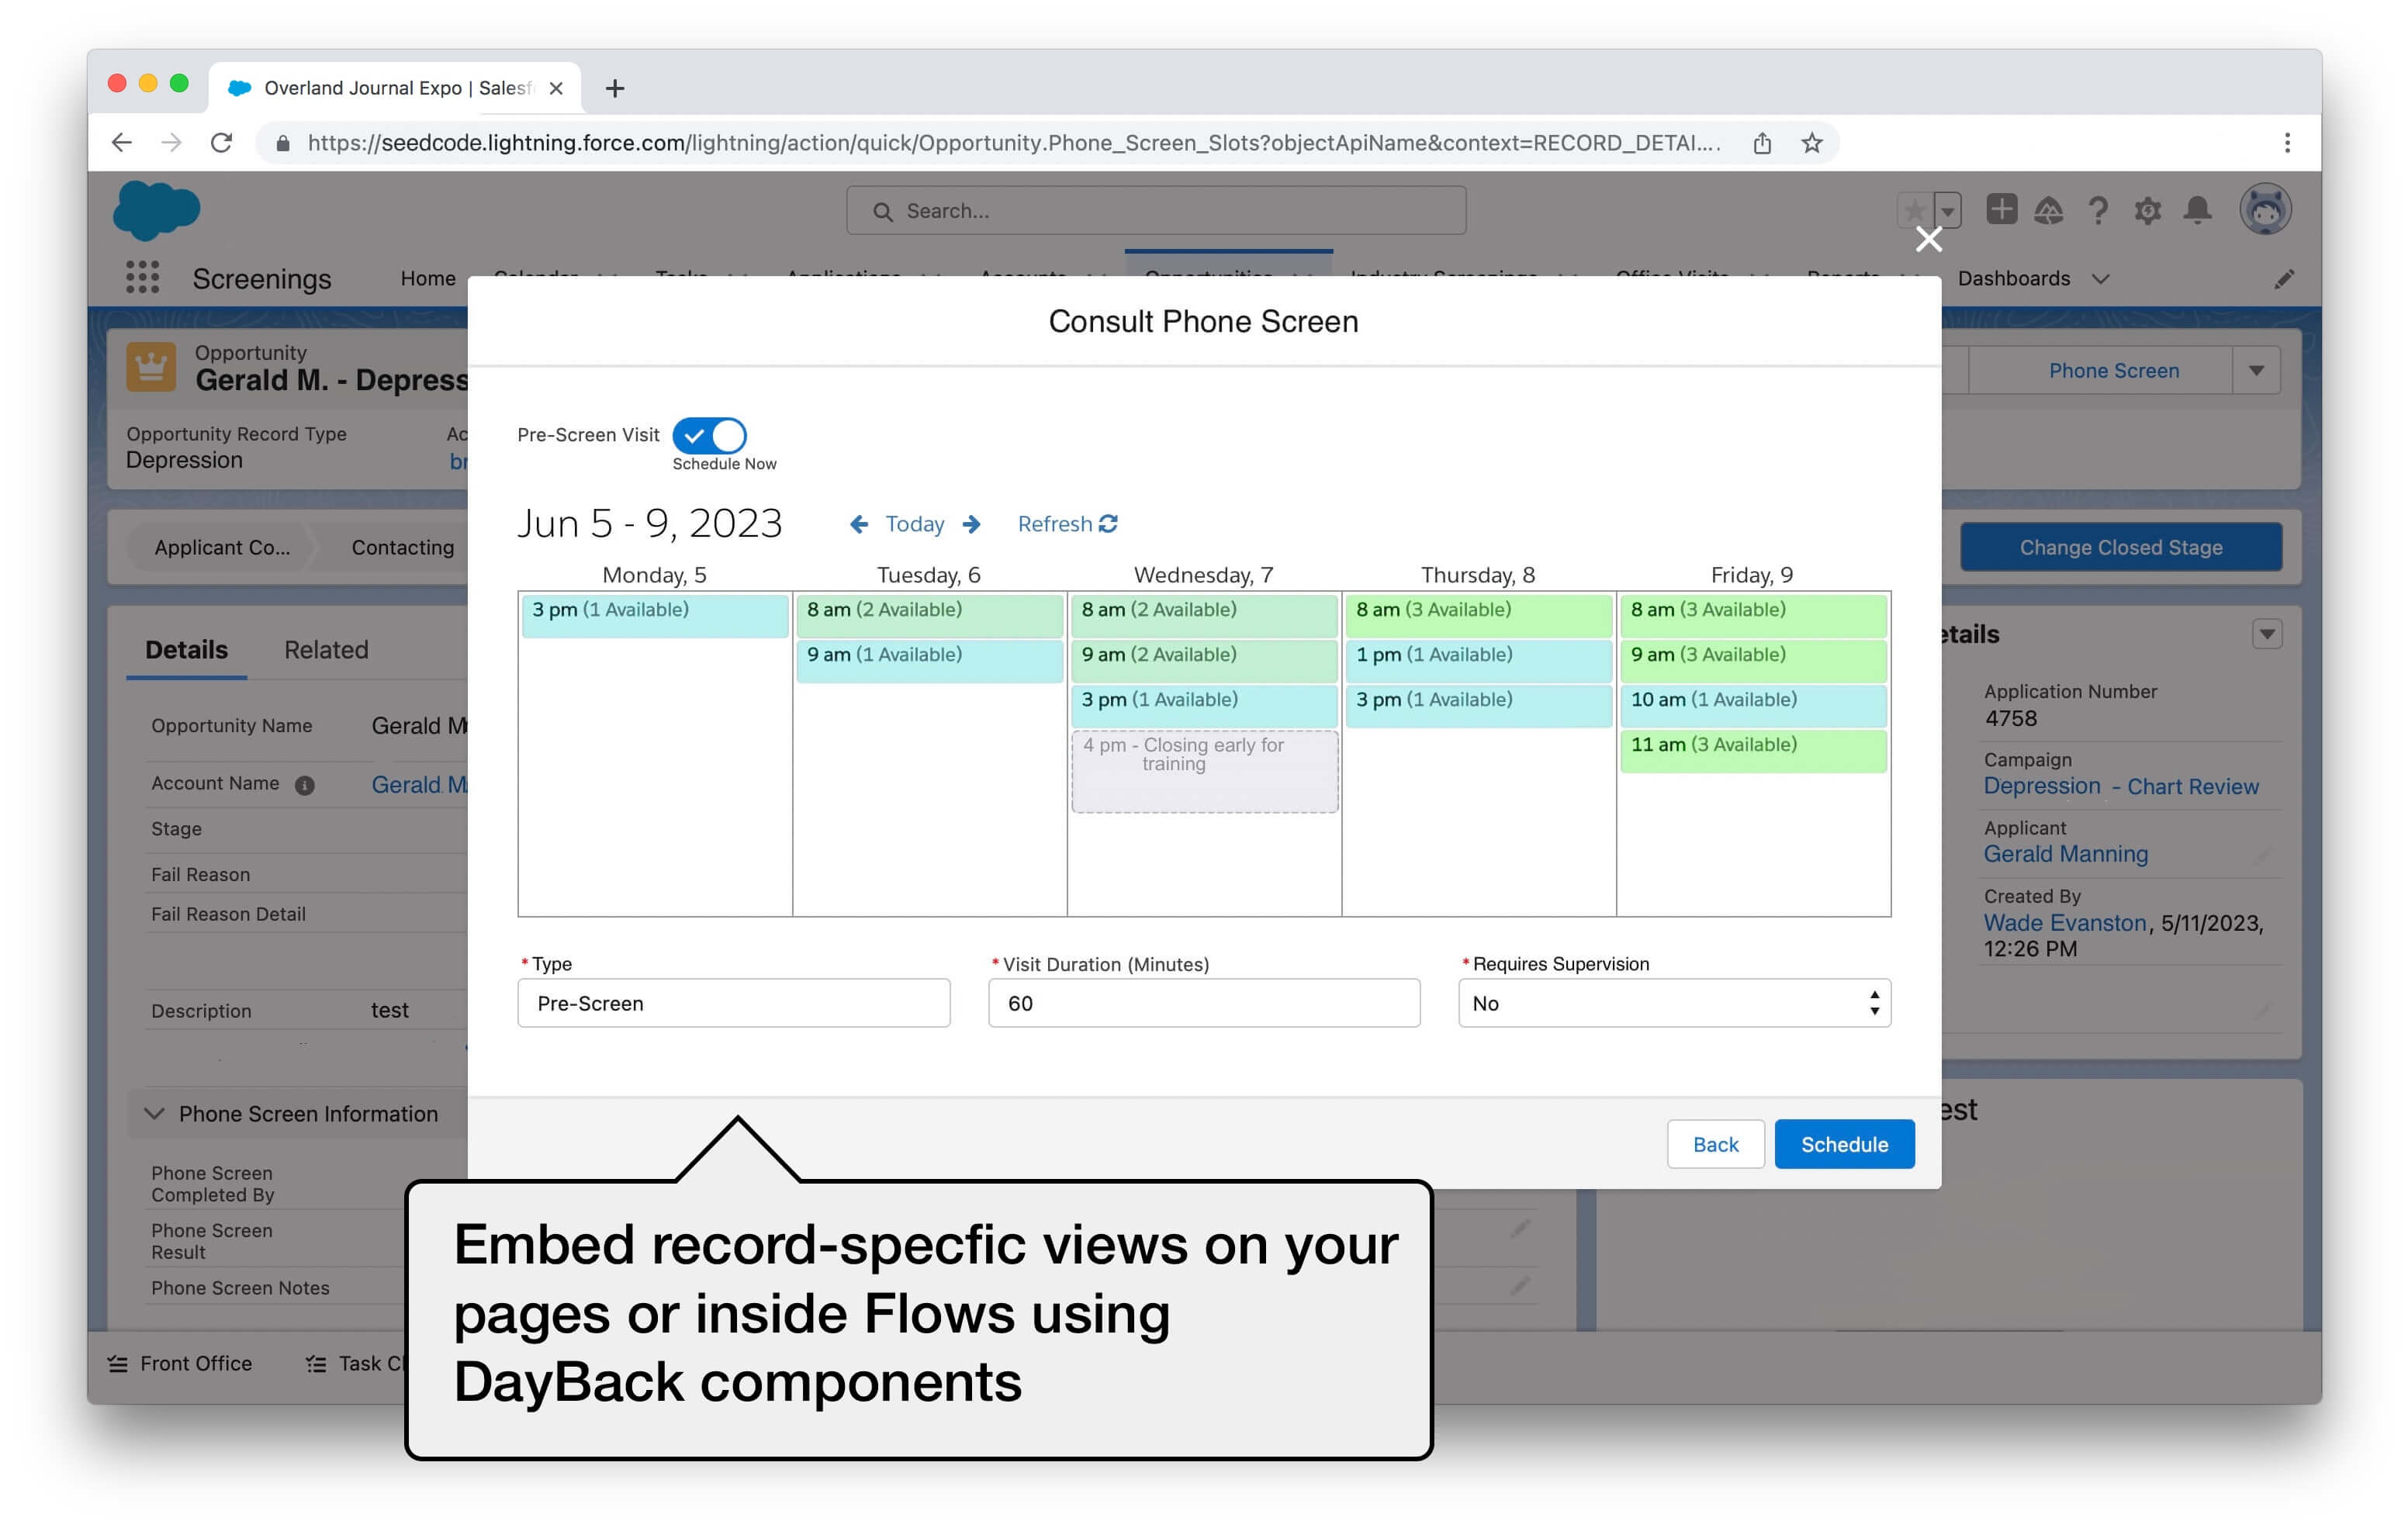Image resolution: width=2408 pixels, height=1528 pixels.
Task: Click the Back button in the dialog
Action: [1715, 1144]
